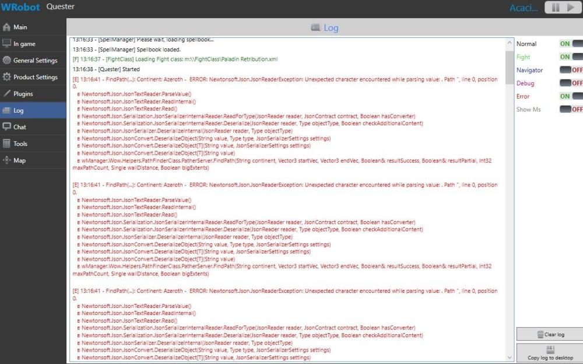This screenshot has width=583, height=364.
Task: Pause the bot with pause button
Action: click(x=556, y=8)
